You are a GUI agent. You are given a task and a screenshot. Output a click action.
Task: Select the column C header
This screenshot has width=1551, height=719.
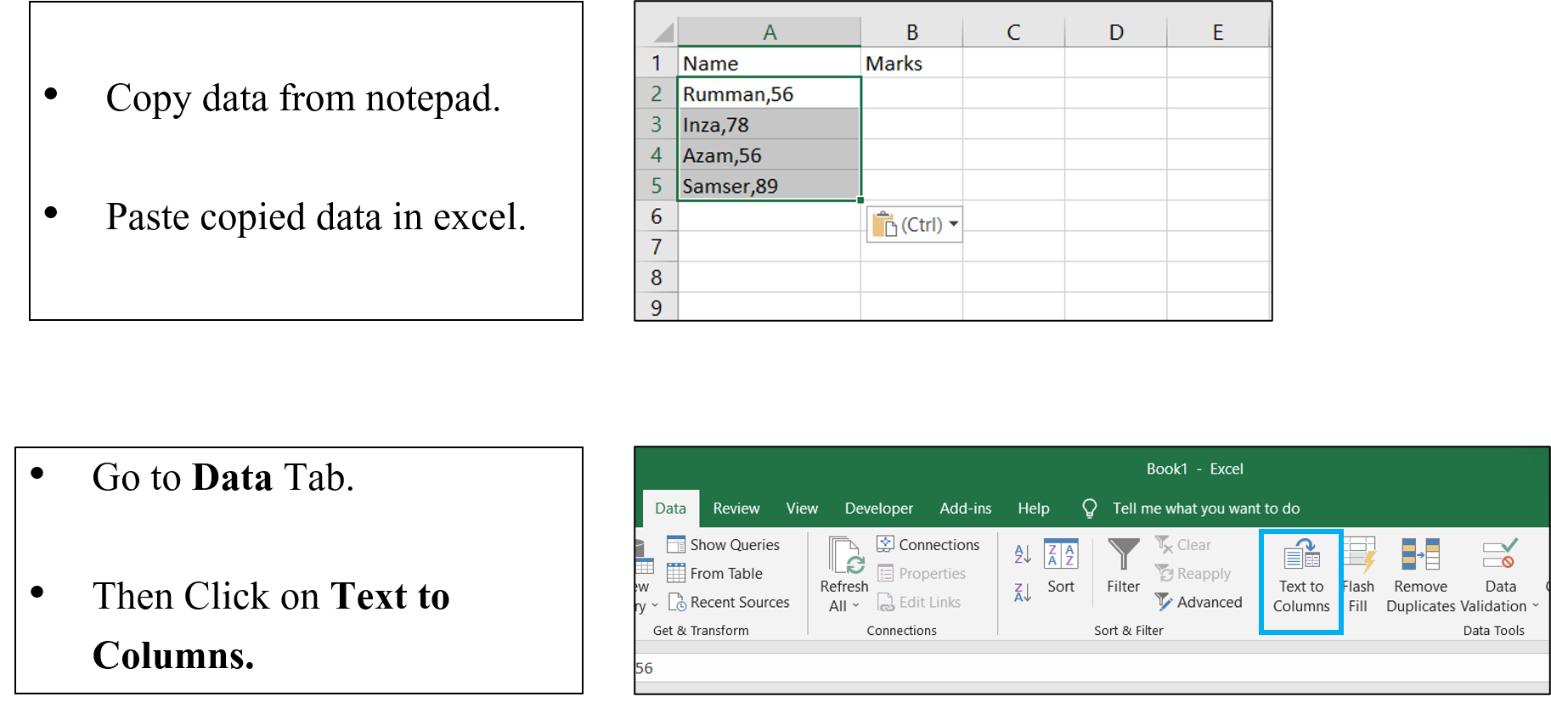[x=1013, y=33]
